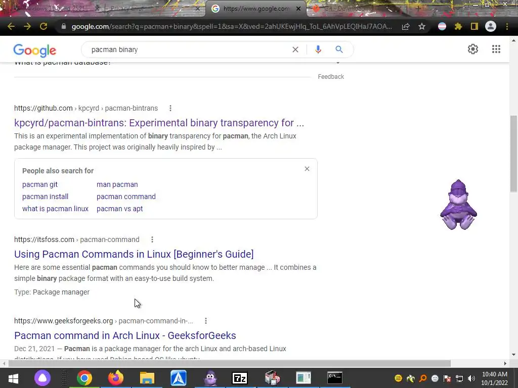Open network status in the system tray
518x388 pixels.
(x=459, y=378)
